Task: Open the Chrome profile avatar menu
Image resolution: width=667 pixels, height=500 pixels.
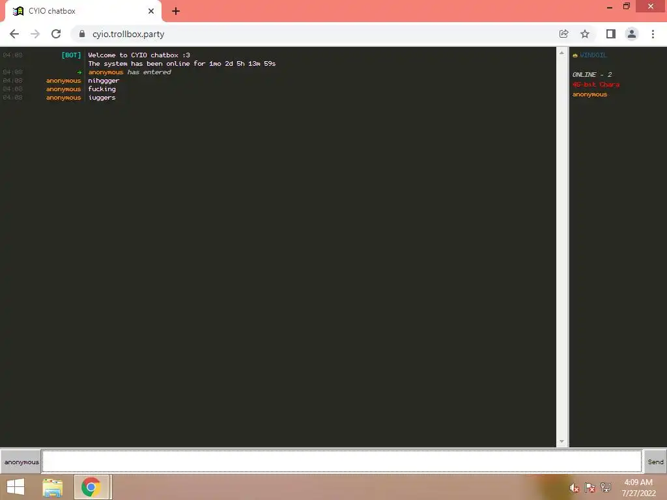Action: 632,34
